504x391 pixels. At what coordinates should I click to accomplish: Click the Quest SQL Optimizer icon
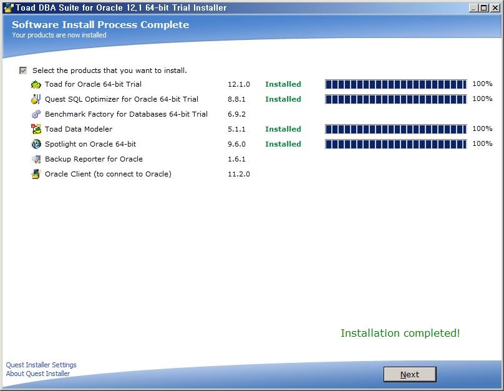tap(36, 99)
